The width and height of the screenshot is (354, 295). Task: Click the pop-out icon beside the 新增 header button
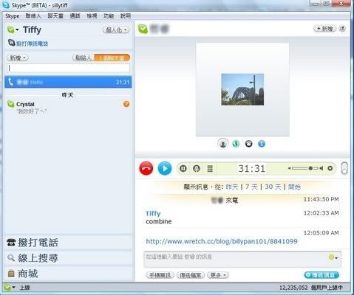pyautogui.click(x=342, y=29)
